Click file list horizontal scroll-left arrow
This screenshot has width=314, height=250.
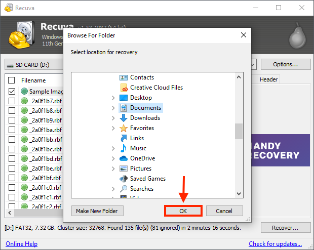pos(10,213)
